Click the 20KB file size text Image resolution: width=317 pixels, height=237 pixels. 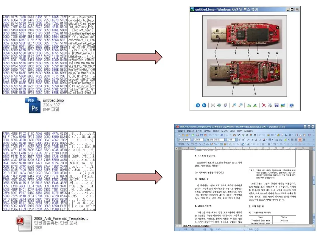tap(38, 228)
